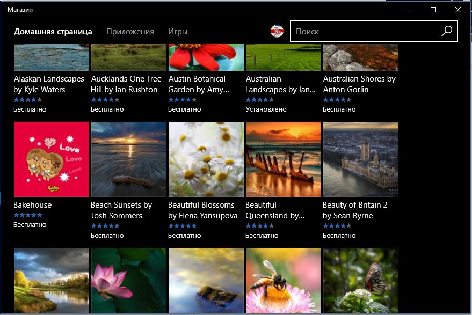
Task: Open Beach Sunsets theme image
Action: [129, 159]
